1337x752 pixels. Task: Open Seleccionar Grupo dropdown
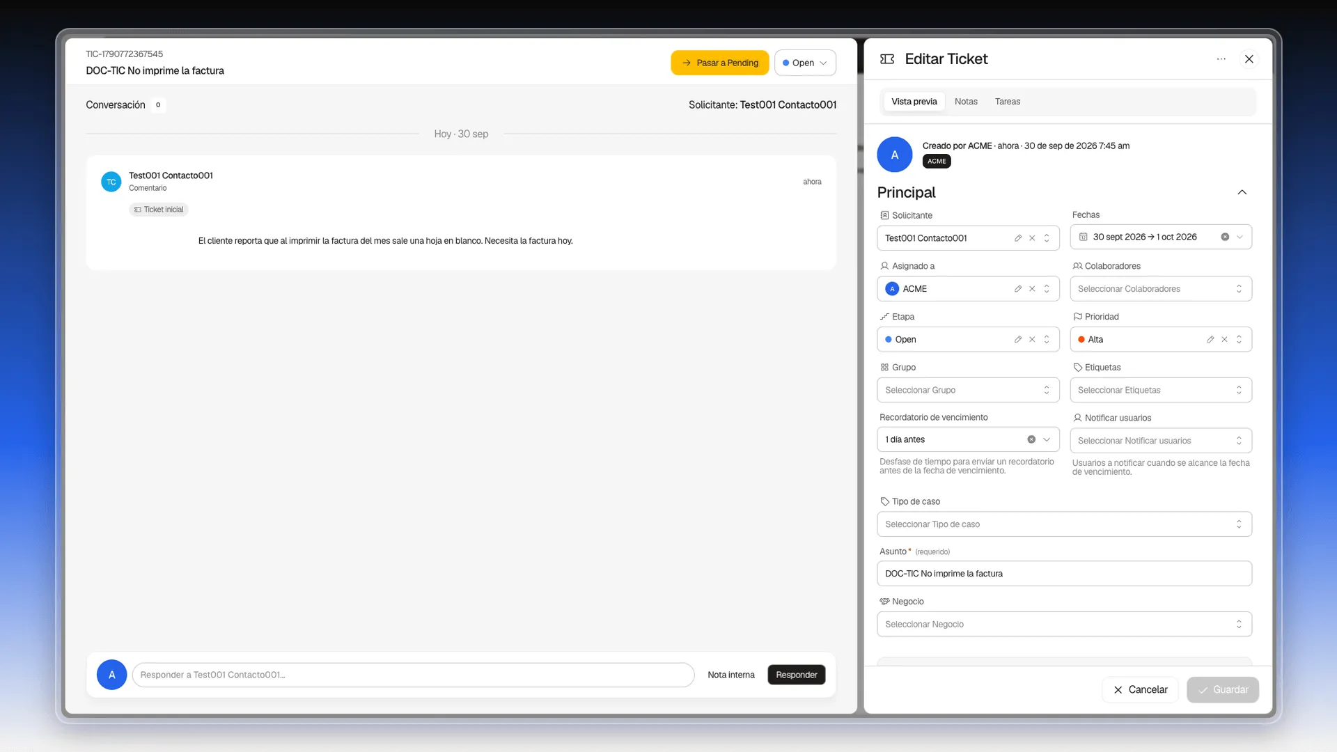968,390
